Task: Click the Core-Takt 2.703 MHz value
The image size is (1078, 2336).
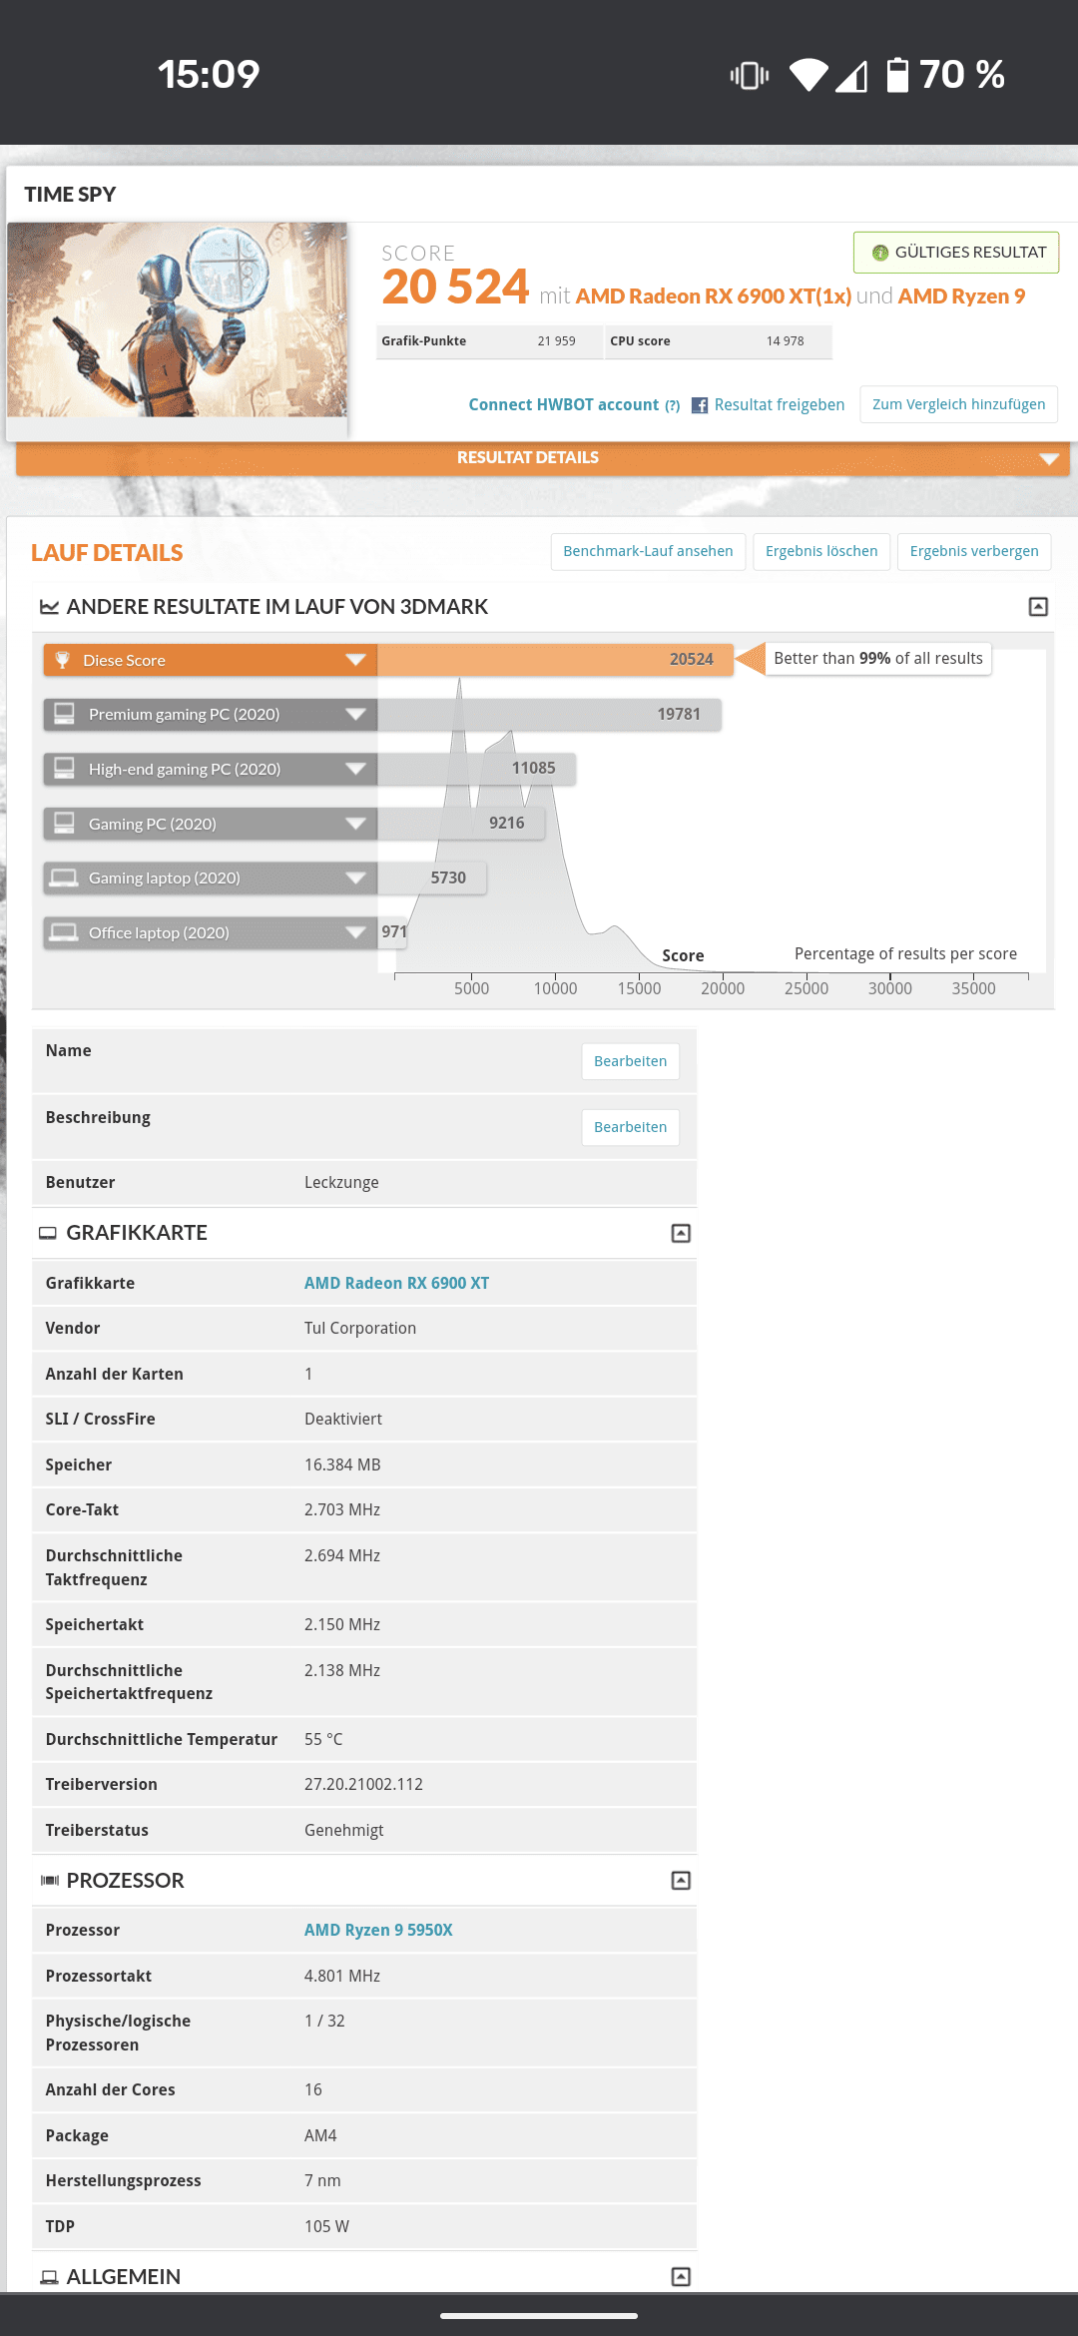Action: click(342, 1510)
